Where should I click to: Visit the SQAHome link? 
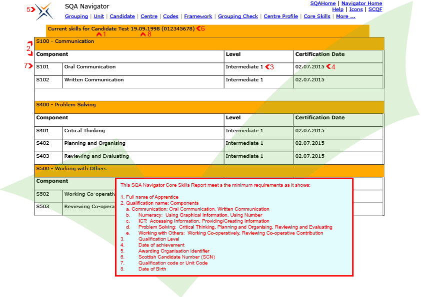click(323, 3)
